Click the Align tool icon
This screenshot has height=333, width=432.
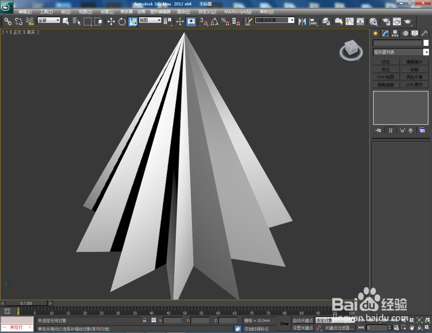pos(313,22)
